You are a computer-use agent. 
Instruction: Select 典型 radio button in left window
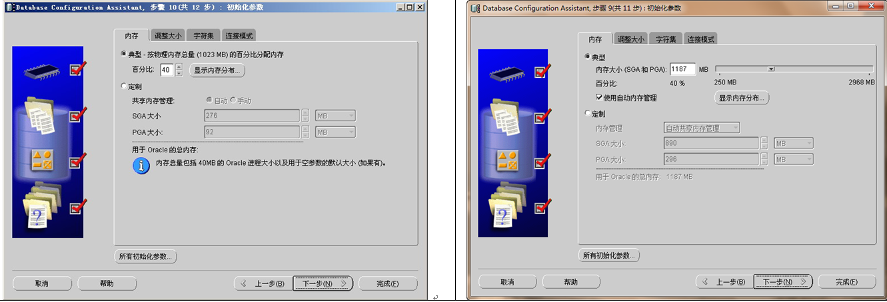point(123,54)
